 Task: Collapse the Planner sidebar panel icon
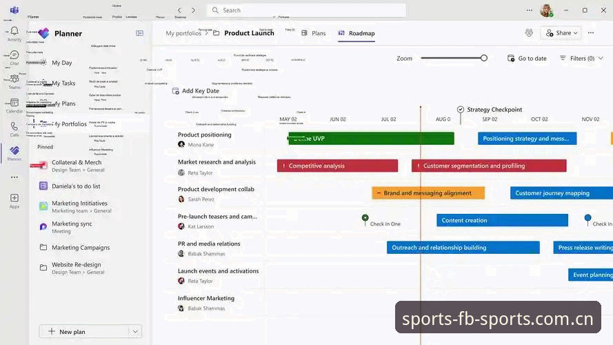(x=139, y=33)
